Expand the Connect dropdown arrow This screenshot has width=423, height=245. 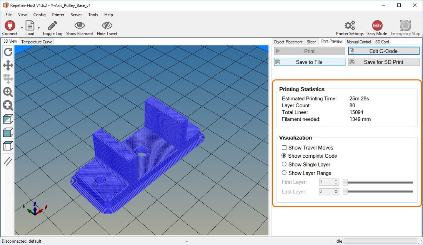[x=22, y=28]
